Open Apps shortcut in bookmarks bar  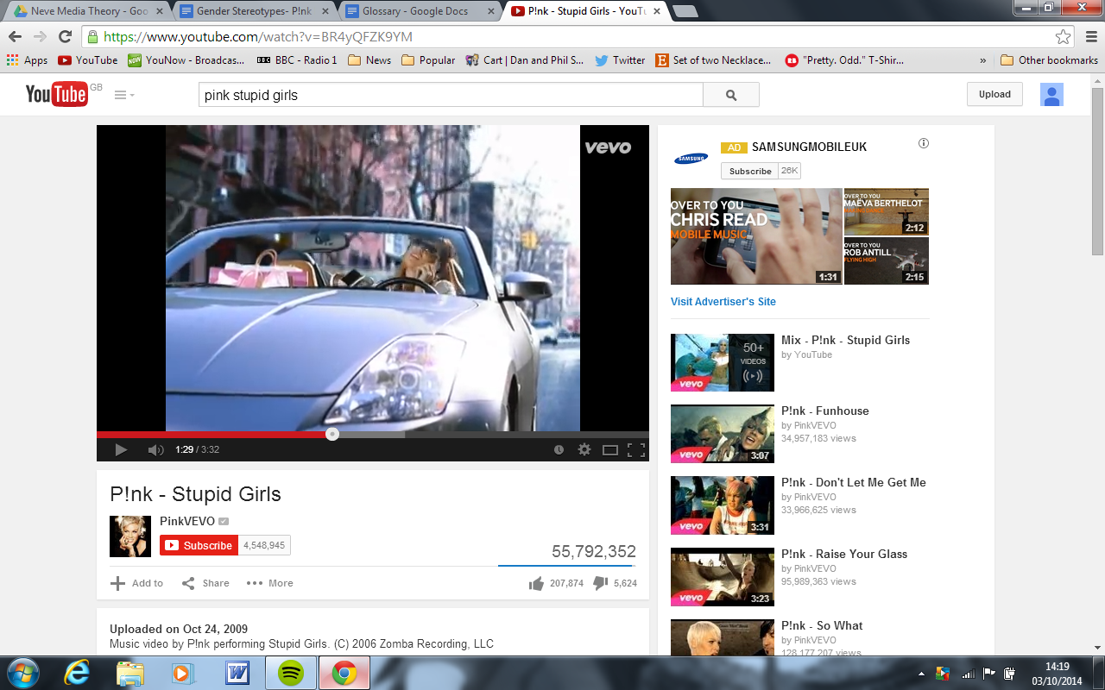coord(28,60)
